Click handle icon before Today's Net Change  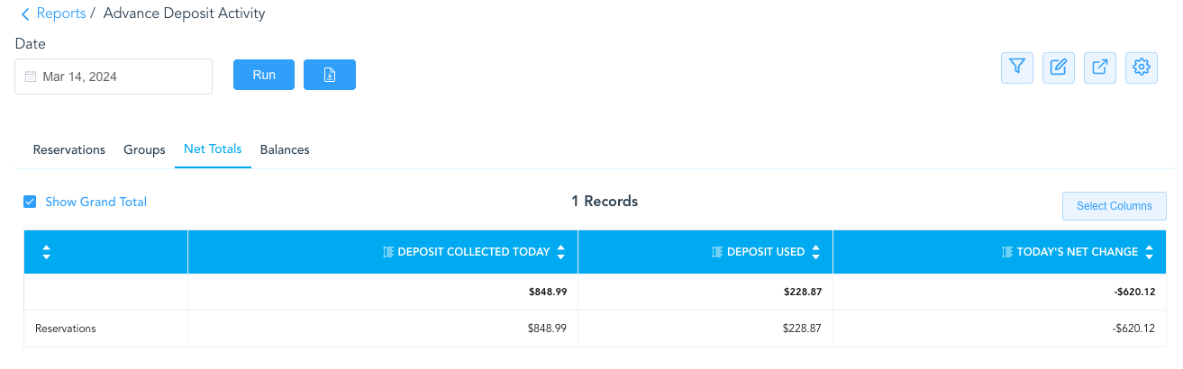(x=1008, y=252)
